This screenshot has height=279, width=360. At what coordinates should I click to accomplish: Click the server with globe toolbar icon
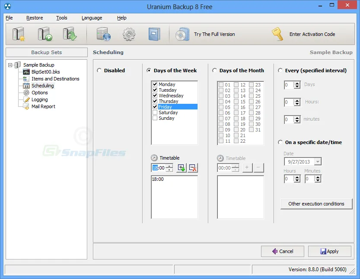click(104, 34)
